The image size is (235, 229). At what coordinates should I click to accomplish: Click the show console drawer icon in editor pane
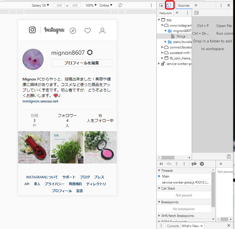click(x=229, y=157)
